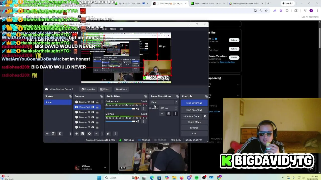321x180 pixels.
Task: Move selected source up with arrow
Action: click(x=96, y=134)
